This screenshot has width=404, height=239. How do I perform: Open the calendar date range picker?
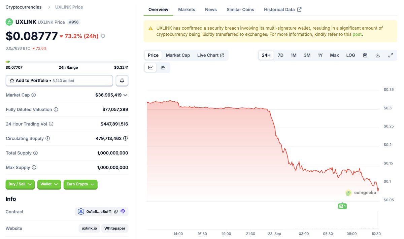365,55
